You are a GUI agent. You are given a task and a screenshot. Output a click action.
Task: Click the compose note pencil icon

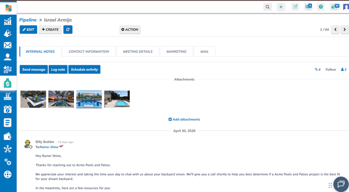pos(295,7)
